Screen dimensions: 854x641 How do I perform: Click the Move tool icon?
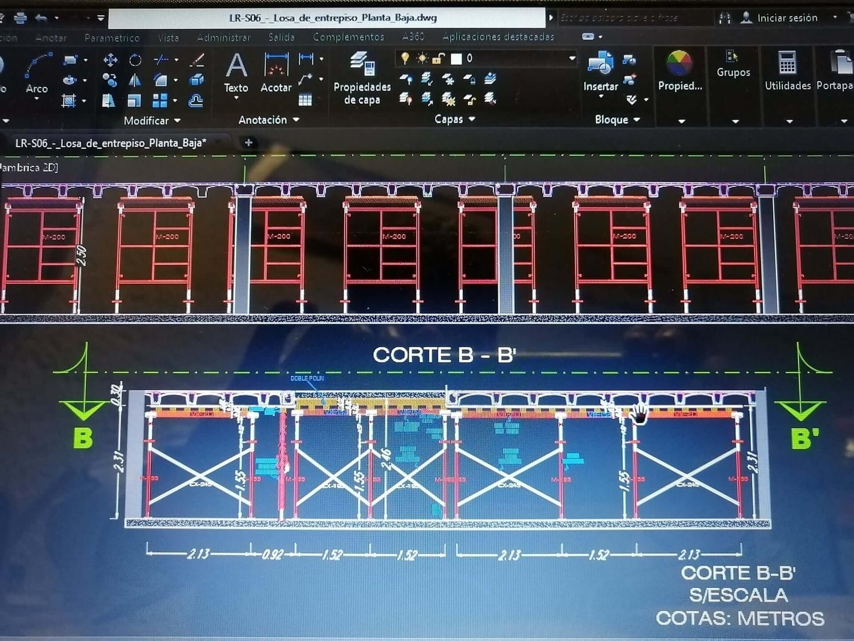point(110,60)
